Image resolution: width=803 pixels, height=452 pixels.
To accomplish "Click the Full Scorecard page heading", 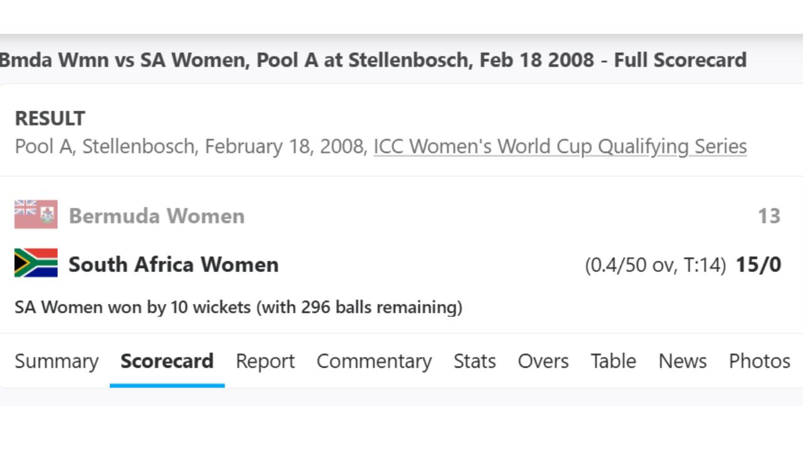I will tap(373, 60).
